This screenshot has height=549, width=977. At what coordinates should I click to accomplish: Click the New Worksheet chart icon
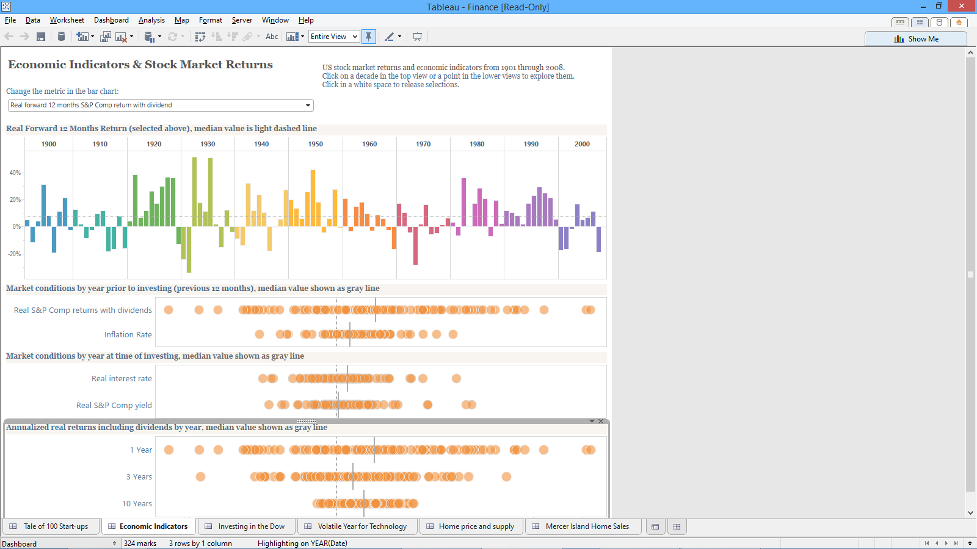(x=82, y=37)
